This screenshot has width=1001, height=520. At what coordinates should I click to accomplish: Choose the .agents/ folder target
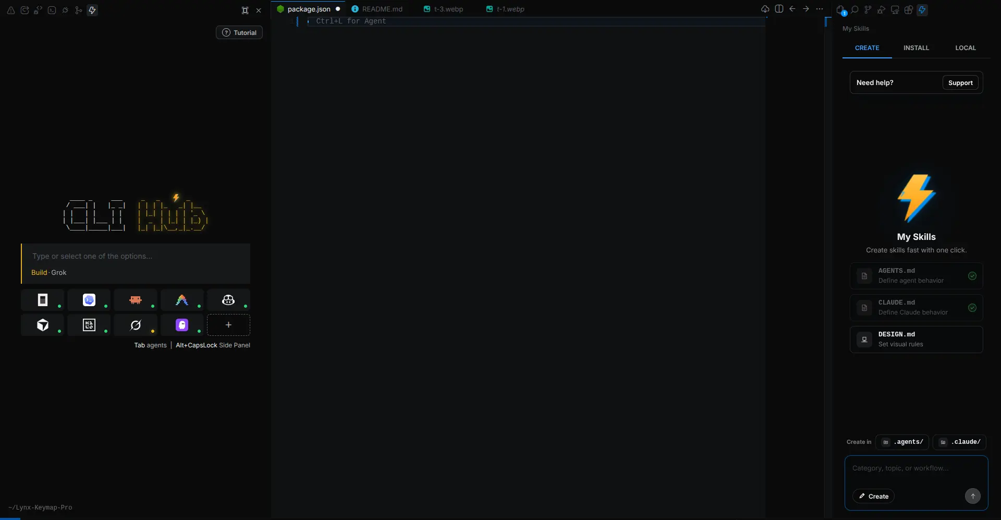click(902, 442)
